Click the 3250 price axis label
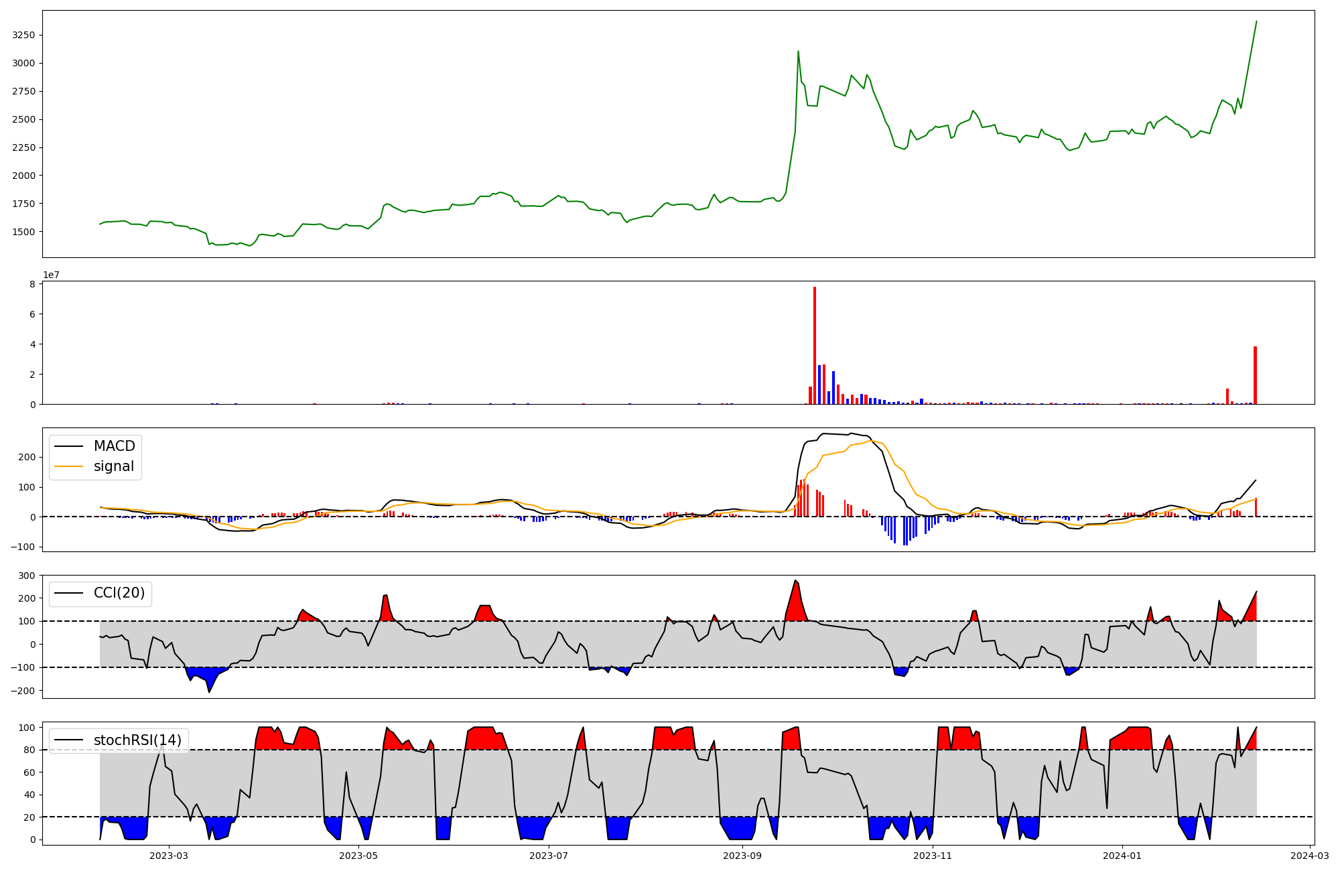Image resolution: width=1340 pixels, height=871 pixels. coord(24,35)
